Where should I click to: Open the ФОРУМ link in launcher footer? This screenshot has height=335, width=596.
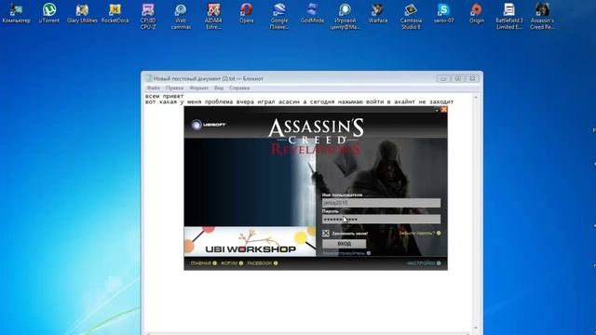[232, 263]
